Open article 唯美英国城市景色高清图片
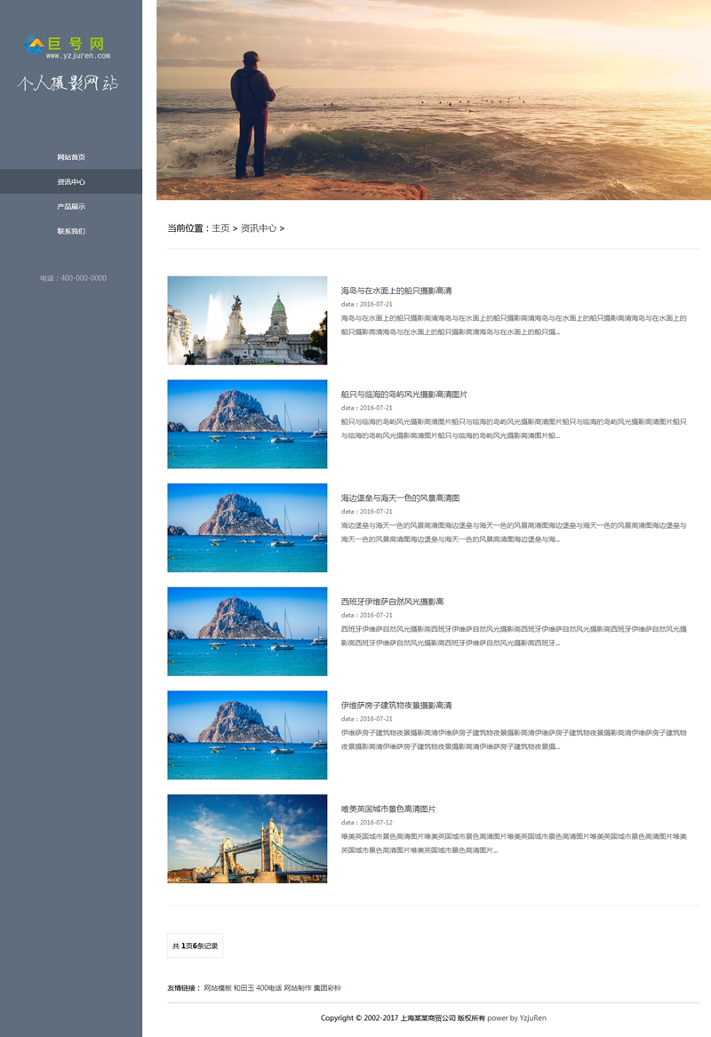This screenshot has width=711, height=1037. [x=388, y=810]
